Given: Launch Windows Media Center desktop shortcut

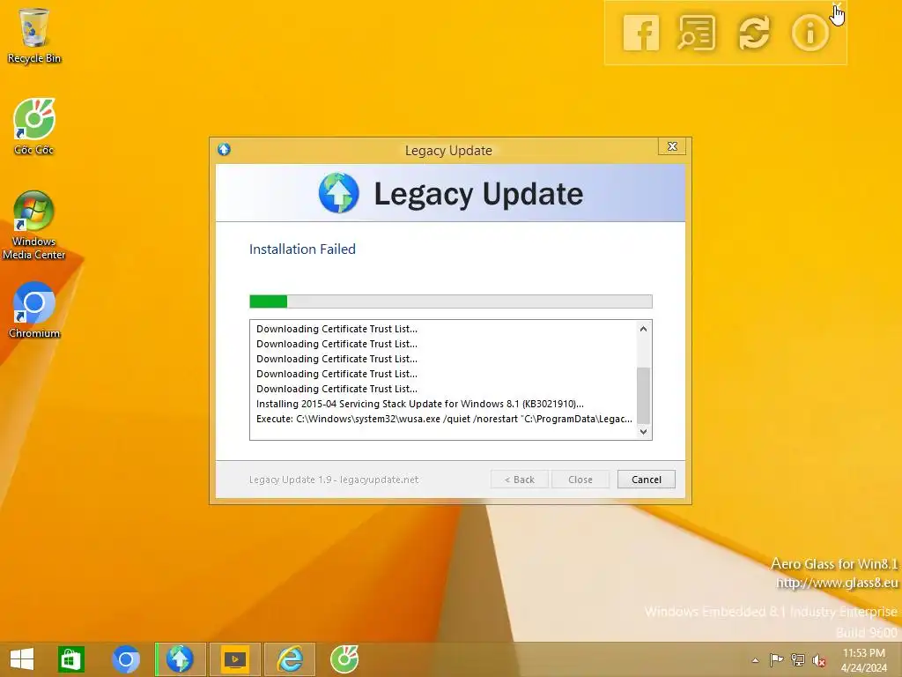Looking at the screenshot, I should (x=34, y=225).
